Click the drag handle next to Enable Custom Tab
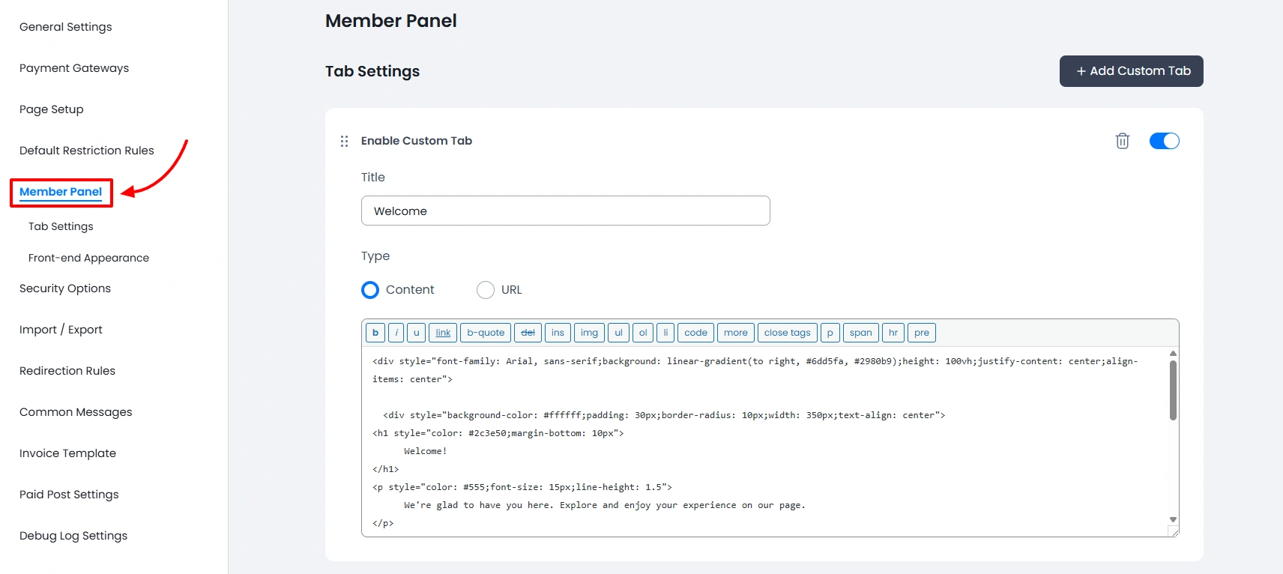 click(344, 140)
